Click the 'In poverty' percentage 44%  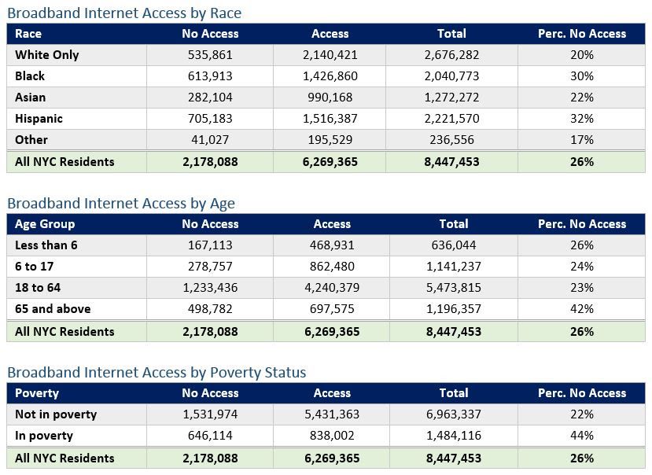tap(582, 436)
